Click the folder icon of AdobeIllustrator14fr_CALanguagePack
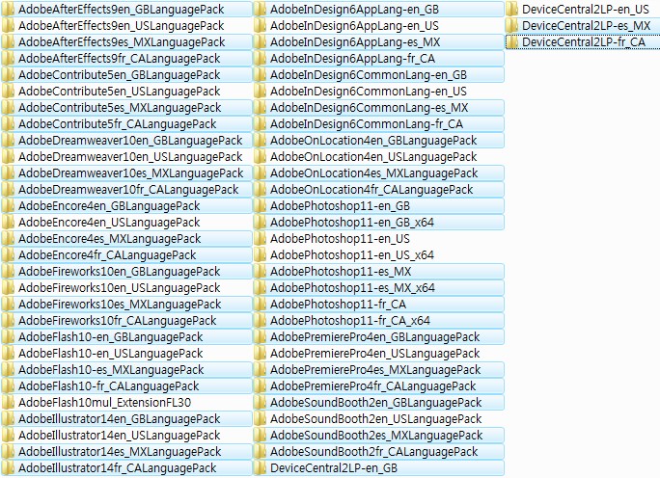 [x=8, y=468]
